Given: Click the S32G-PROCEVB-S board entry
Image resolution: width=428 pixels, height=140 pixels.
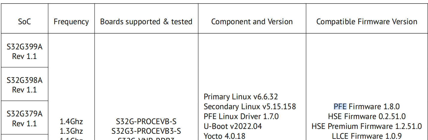Looking at the screenshot, I should [146, 122].
